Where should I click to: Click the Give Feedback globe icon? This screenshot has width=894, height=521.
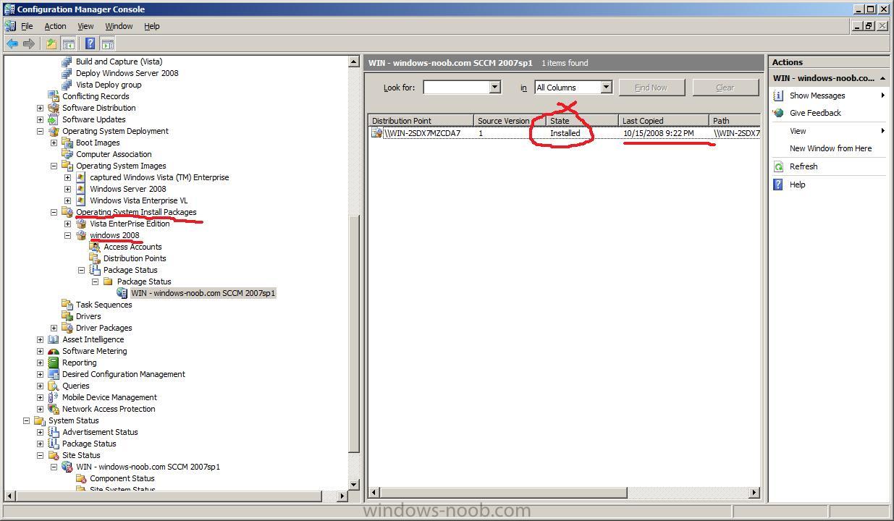(779, 113)
